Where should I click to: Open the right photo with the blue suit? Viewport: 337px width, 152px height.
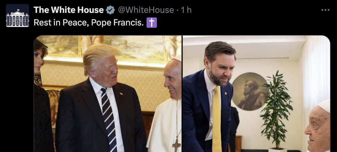pyautogui.click(x=256, y=94)
